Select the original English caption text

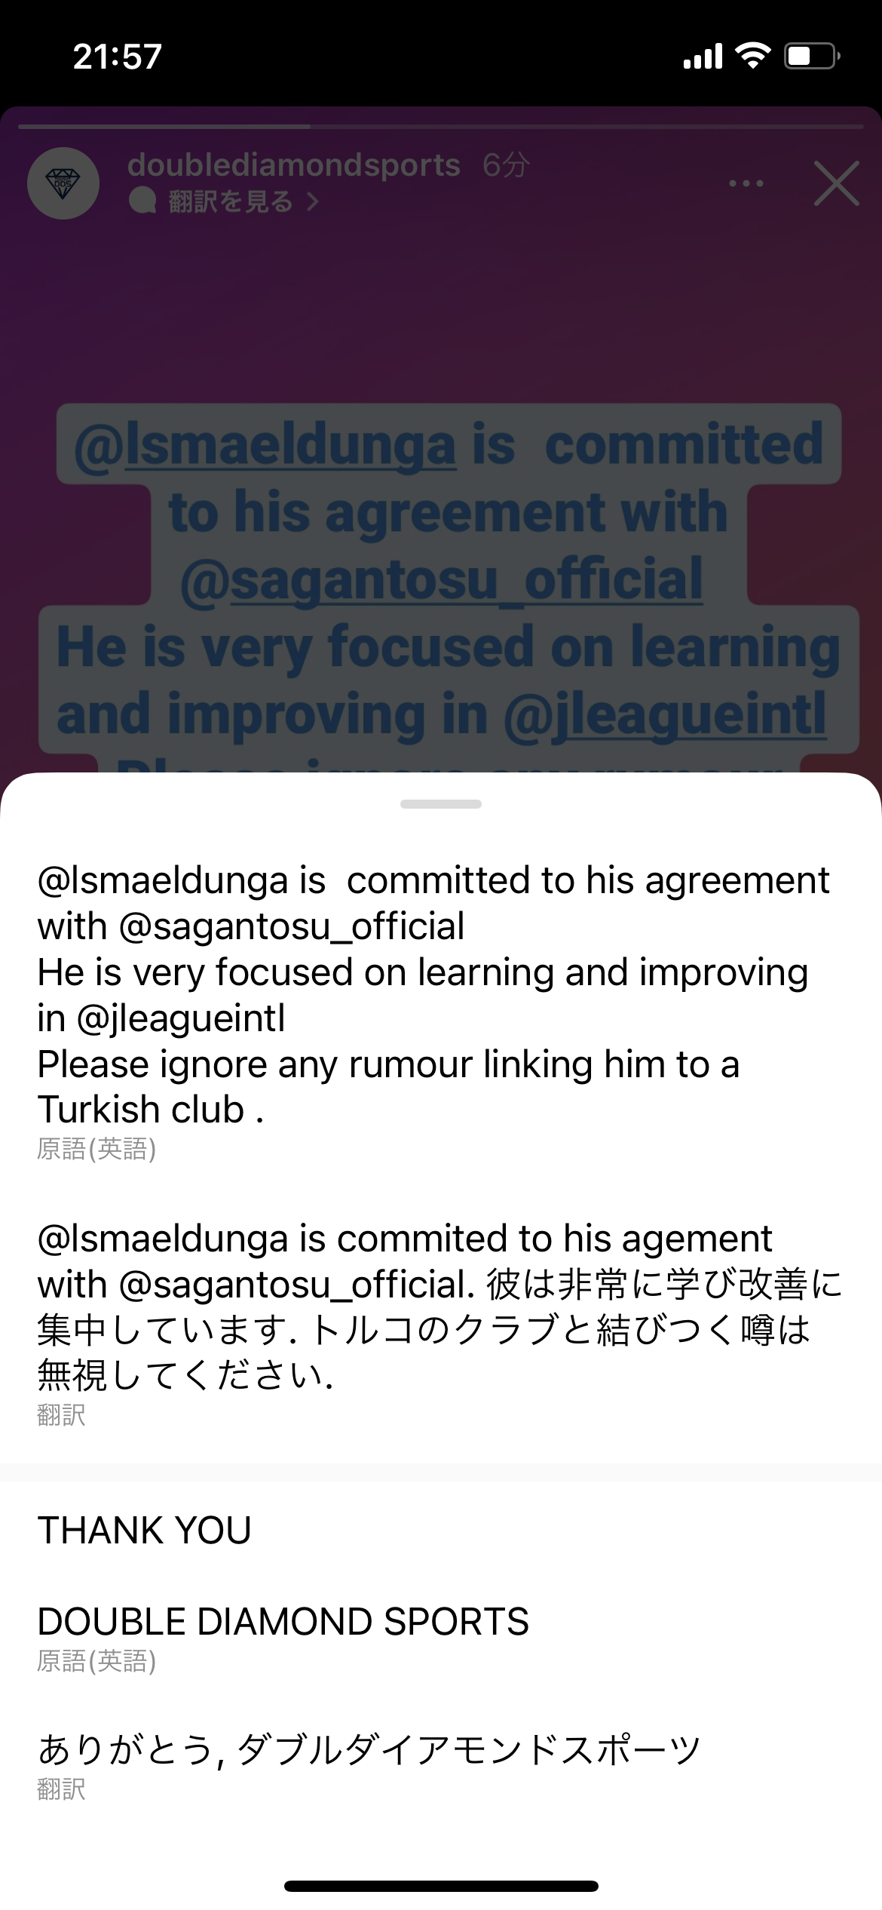tap(434, 995)
